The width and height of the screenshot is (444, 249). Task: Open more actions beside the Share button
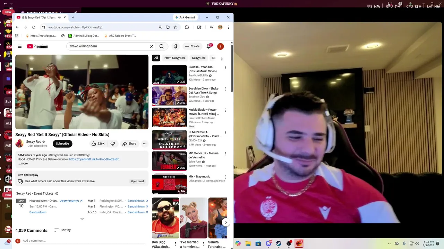pos(145,144)
